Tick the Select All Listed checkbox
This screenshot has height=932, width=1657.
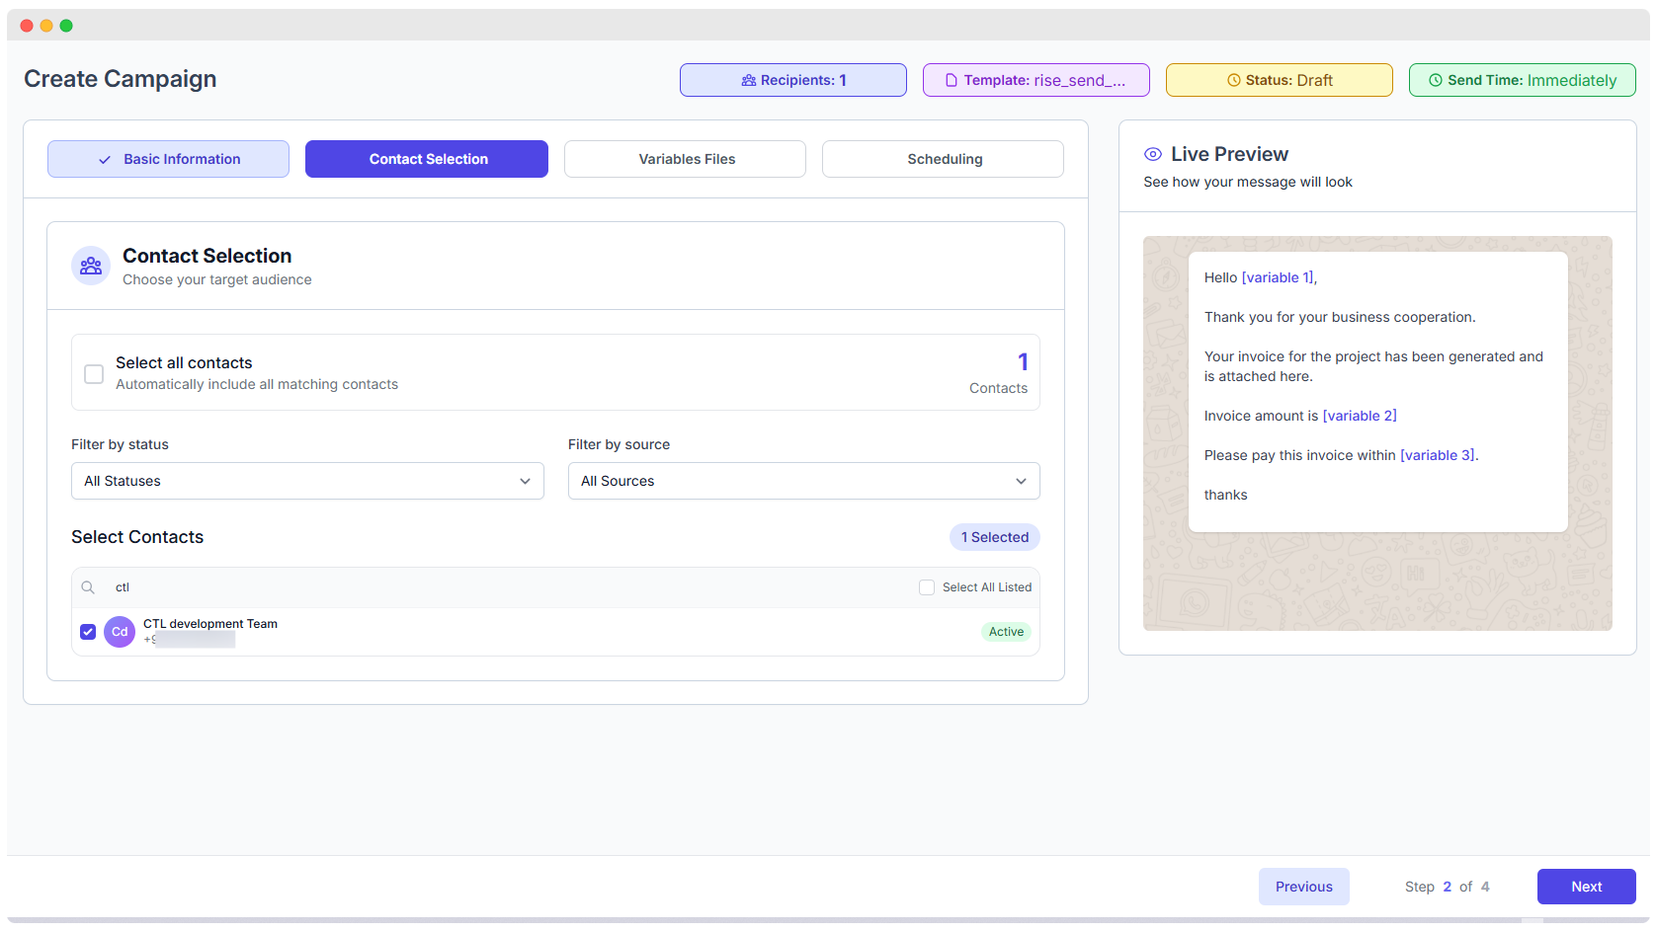(x=927, y=587)
